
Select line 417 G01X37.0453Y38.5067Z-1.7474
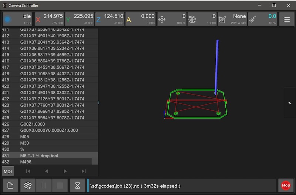(x=50, y=67)
